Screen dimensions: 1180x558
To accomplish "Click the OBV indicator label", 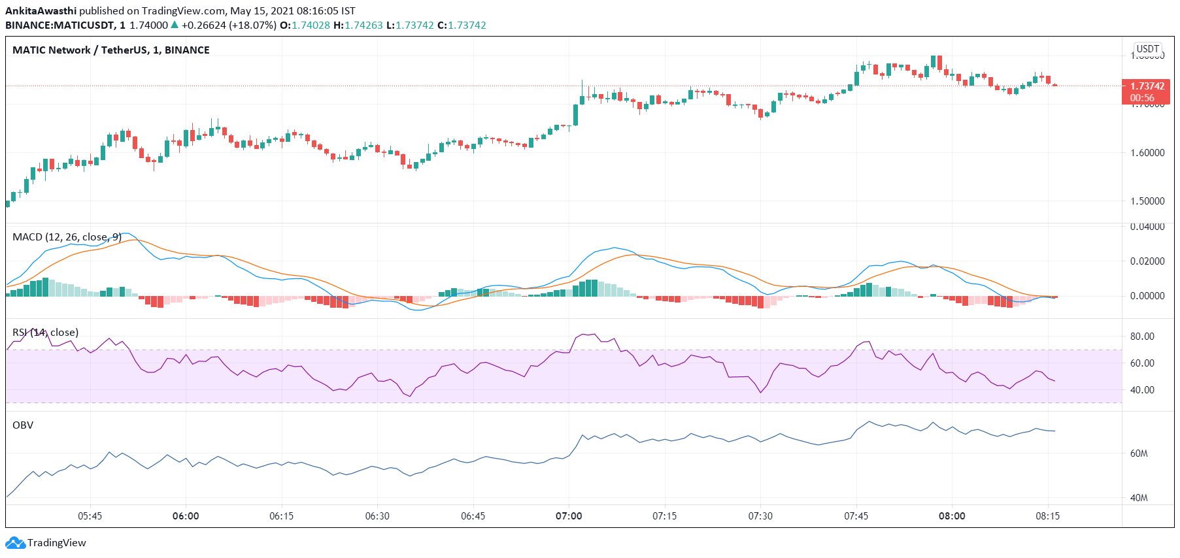I will point(23,425).
